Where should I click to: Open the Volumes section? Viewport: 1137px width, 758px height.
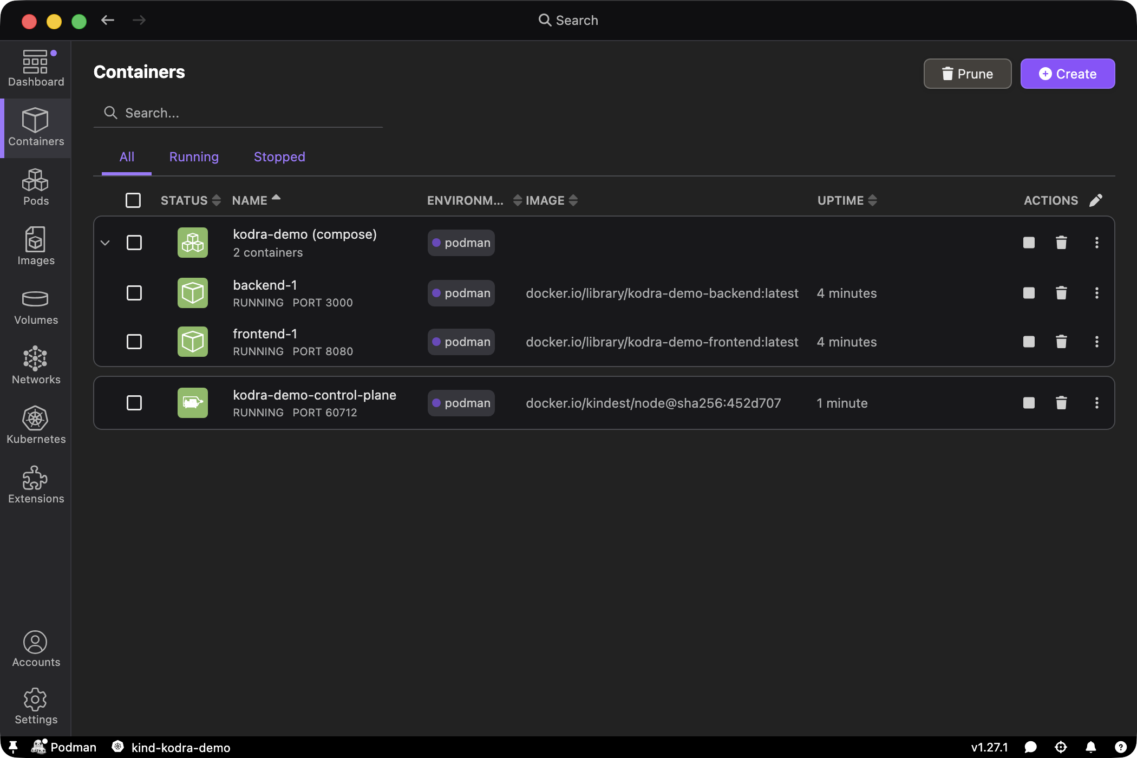coord(36,306)
